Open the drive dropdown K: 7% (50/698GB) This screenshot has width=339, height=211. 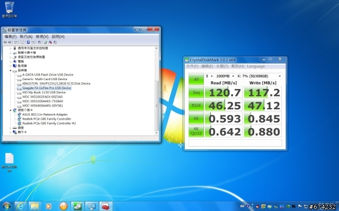point(259,76)
